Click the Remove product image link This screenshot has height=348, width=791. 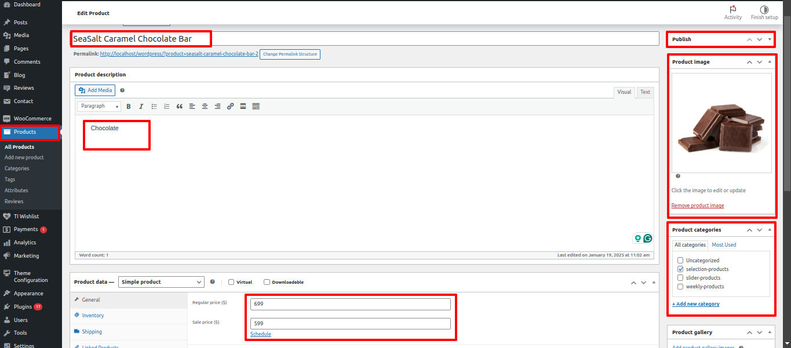[x=697, y=206]
